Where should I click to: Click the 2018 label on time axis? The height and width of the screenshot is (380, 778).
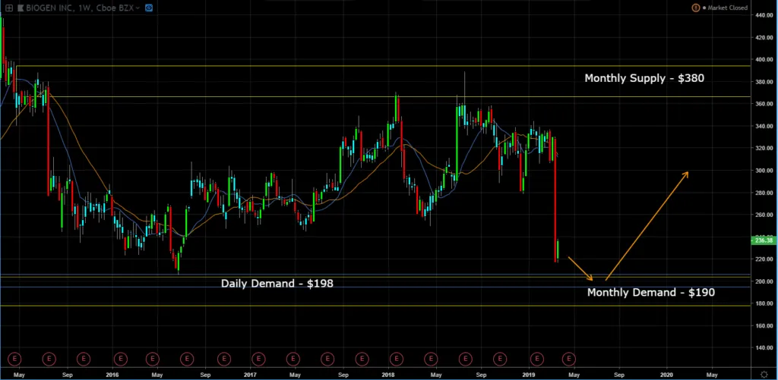(x=388, y=375)
